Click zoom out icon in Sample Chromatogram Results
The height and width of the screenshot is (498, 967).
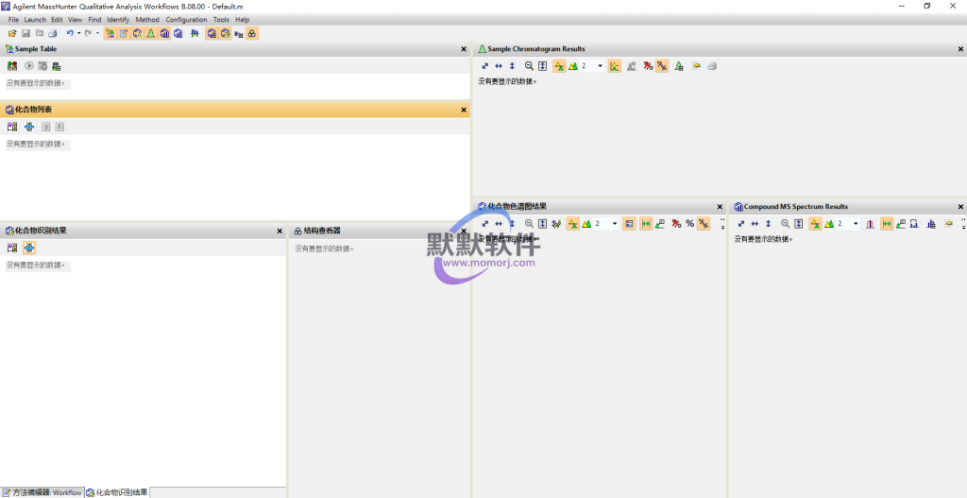(x=529, y=66)
